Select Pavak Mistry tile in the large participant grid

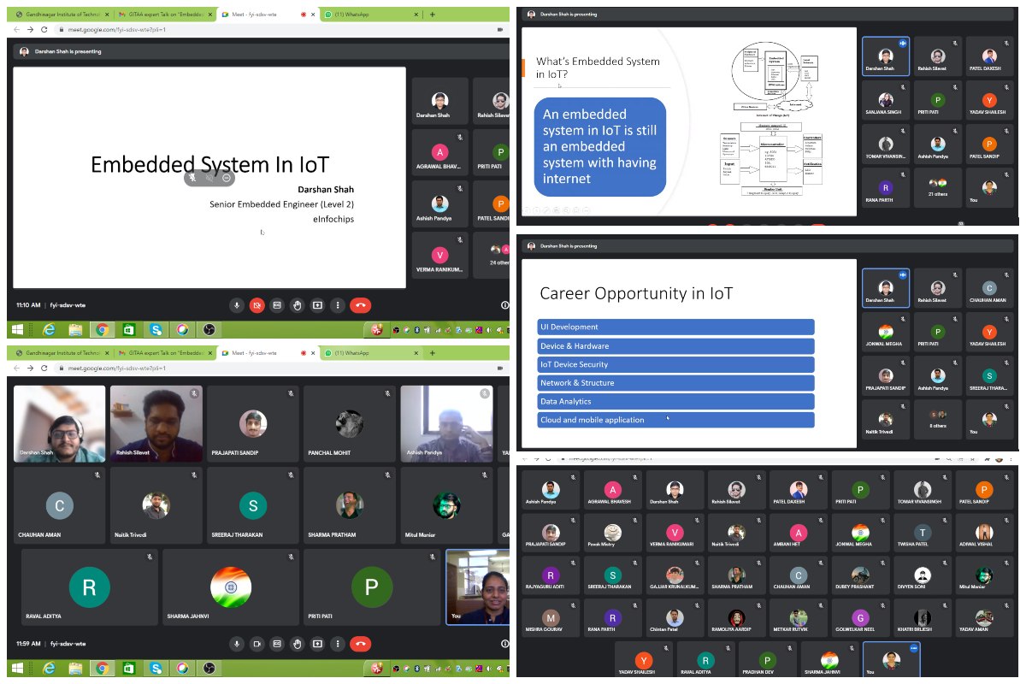612,534
